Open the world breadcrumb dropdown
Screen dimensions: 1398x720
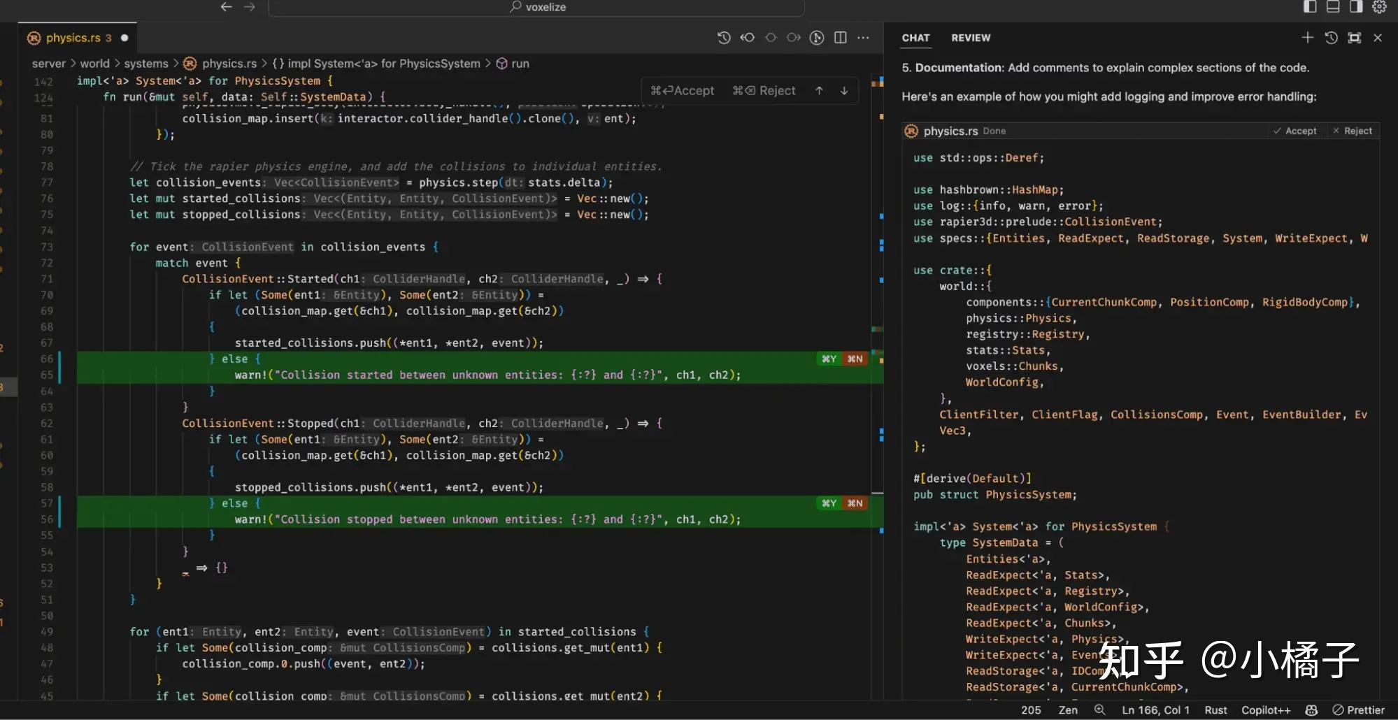tap(94, 63)
